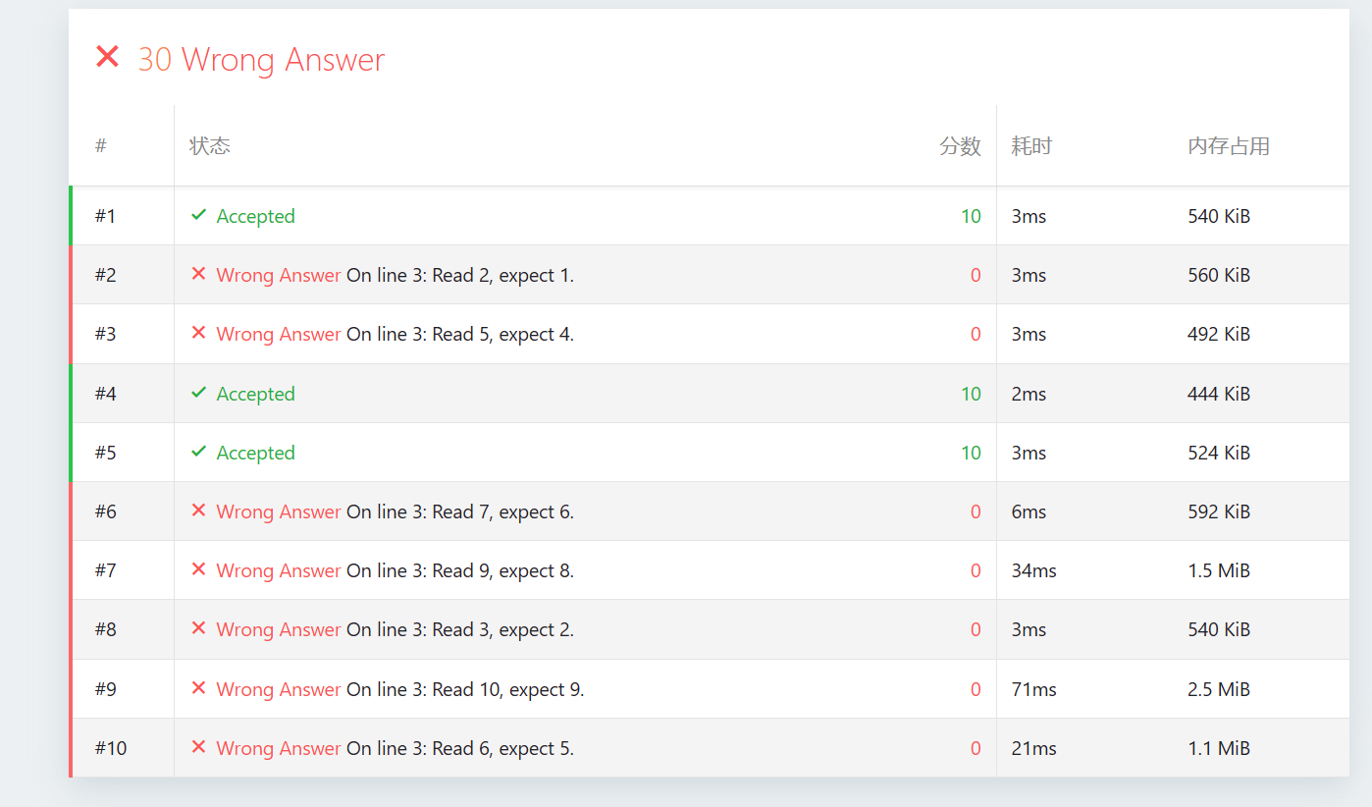This screenshot has width=1372, height=807.
Task: Click the 分数 column header
Action: [959, 146]
